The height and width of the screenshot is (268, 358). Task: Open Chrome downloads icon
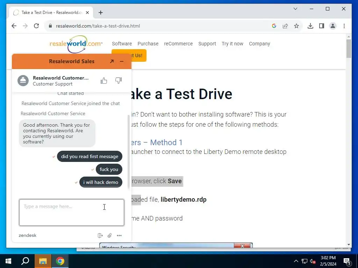(x=310, y=26)
